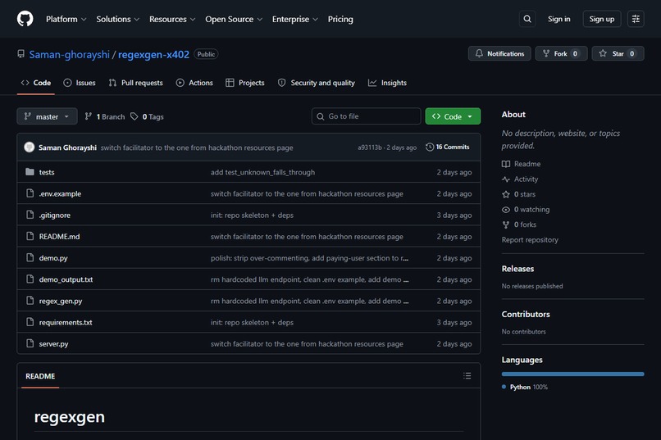This screenshot has height=440, width=661.
Task: Open the Pricing page
Action: [x=340, y=19]
